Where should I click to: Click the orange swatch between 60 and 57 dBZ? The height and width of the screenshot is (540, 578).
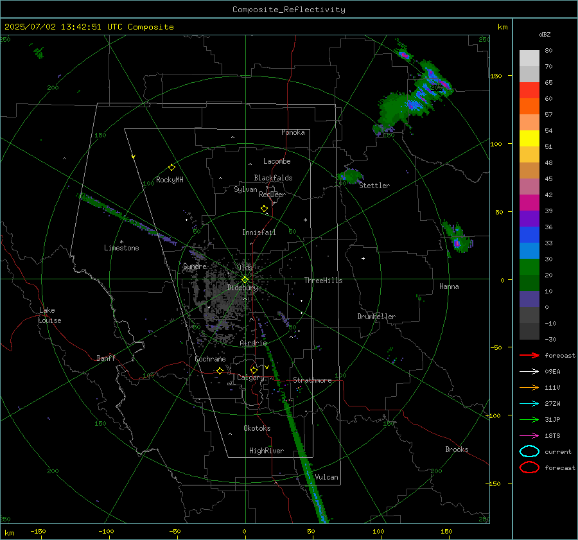(x=529, y=107)
